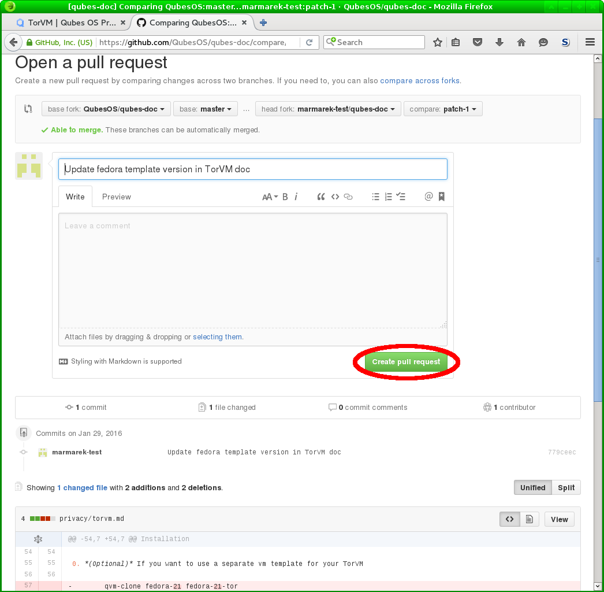The height and width of the screenshot is (592, 604).
Task: Switch to the Preview tab
Action: click(x=117, y=197)
